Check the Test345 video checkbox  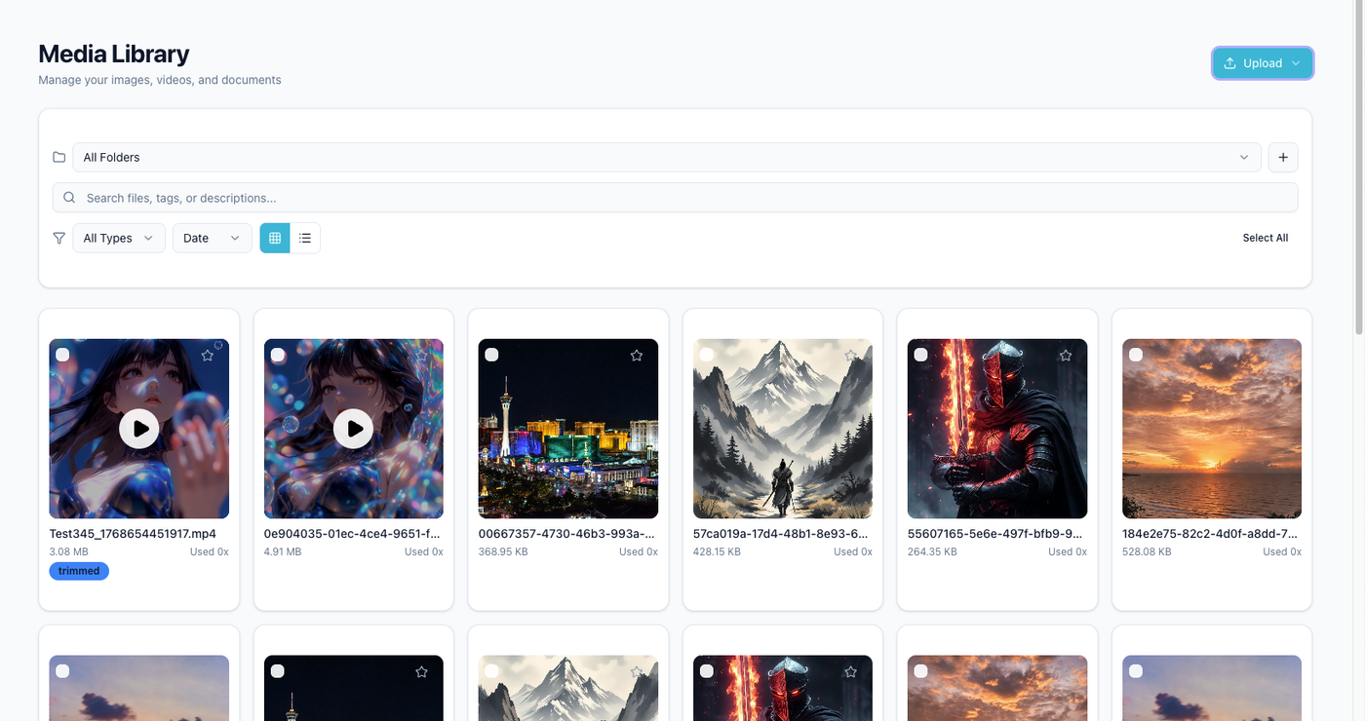click(62, 355)
